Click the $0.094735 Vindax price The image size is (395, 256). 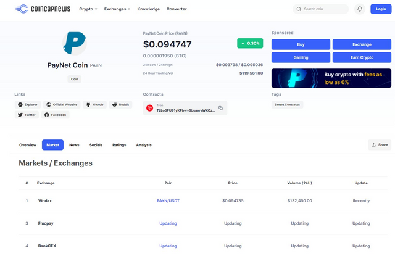(233, 201)
